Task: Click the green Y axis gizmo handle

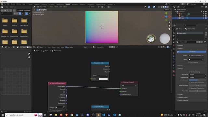Action: pyautogui.click(x=166, y=13)
